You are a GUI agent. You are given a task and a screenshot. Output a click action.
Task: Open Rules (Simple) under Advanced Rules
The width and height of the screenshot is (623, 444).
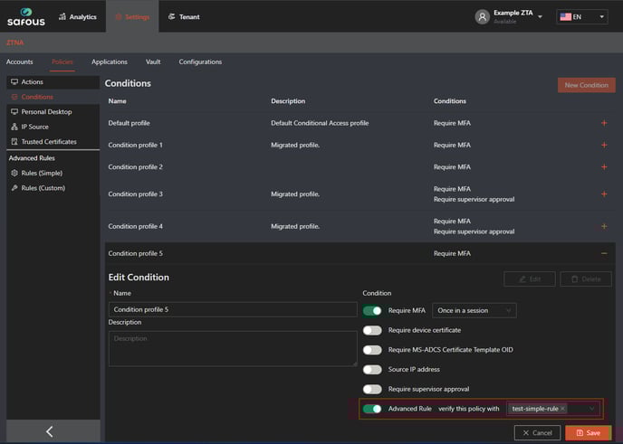42,173
